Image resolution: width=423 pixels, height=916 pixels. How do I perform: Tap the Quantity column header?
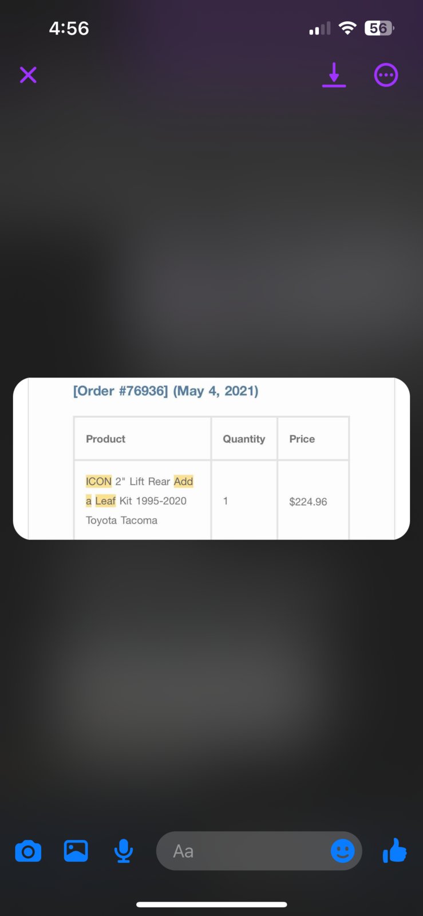[244, 439]
